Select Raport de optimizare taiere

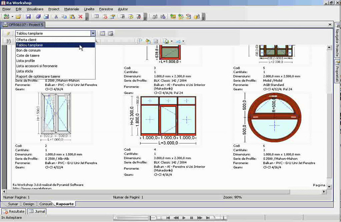click(55, 76)
